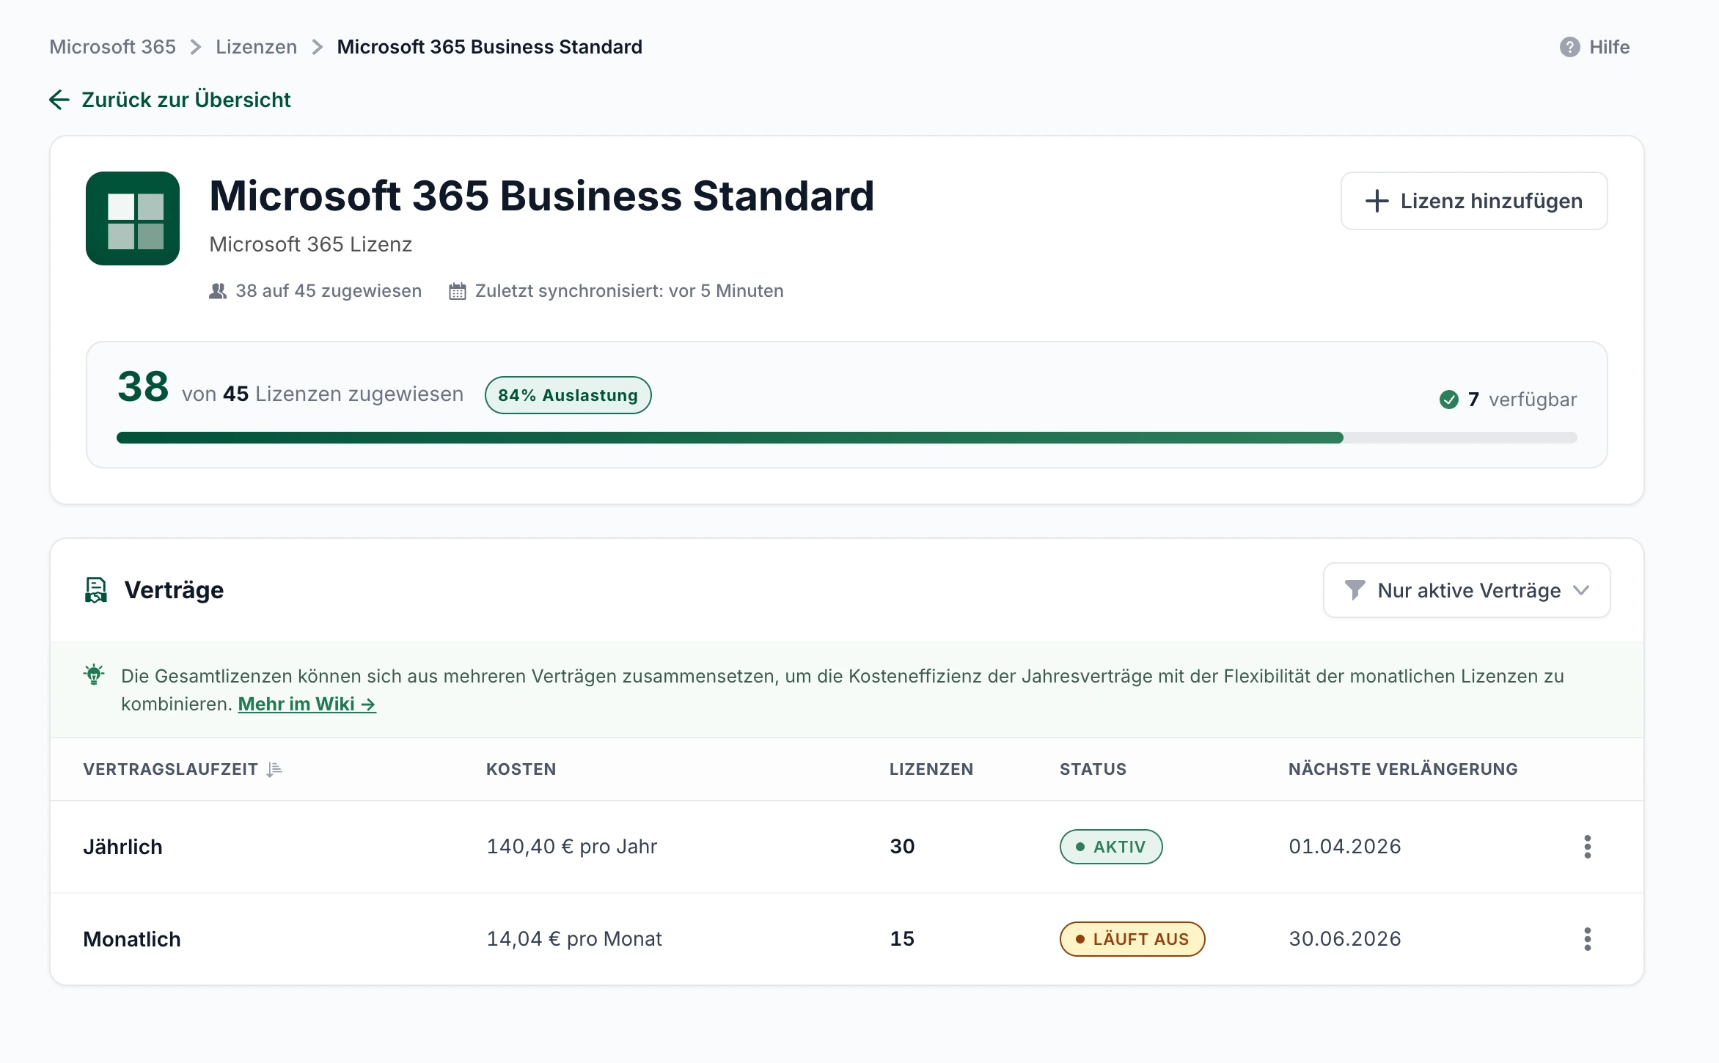
Task: Navigate to Microsoft 365 breadcrumb
Action: (x=112, y=47)
